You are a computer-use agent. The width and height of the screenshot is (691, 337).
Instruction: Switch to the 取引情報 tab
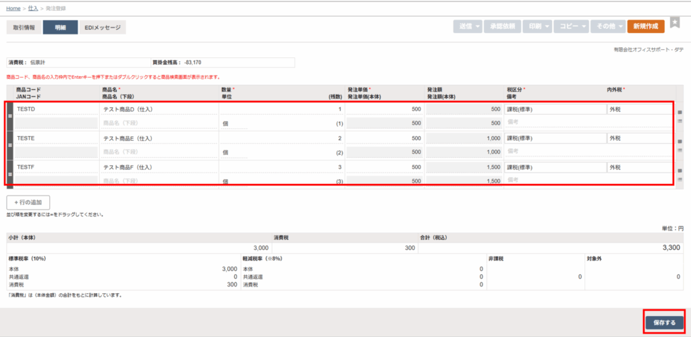pyautogui.click(x=24, y=27)
